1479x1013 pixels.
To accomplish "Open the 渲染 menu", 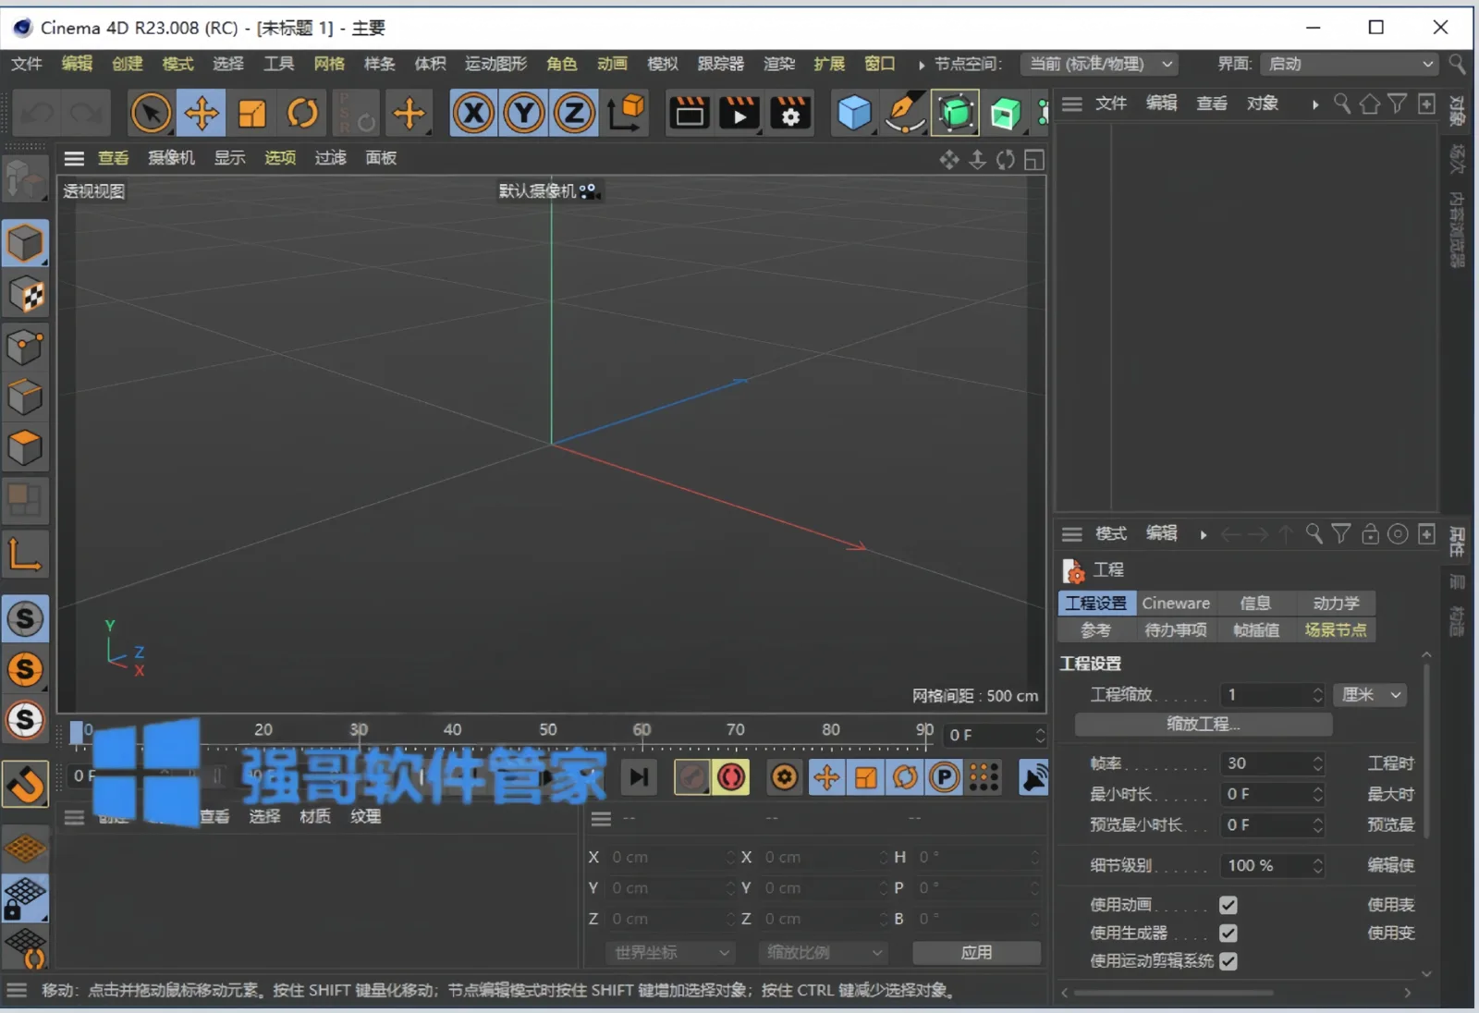I will tap(779, 64).
